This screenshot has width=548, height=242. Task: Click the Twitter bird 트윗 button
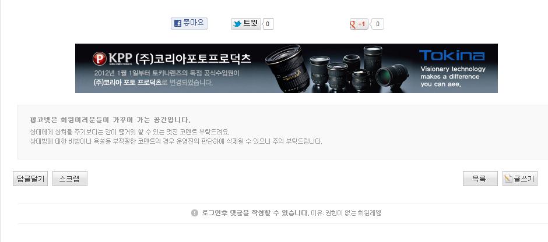245,24
